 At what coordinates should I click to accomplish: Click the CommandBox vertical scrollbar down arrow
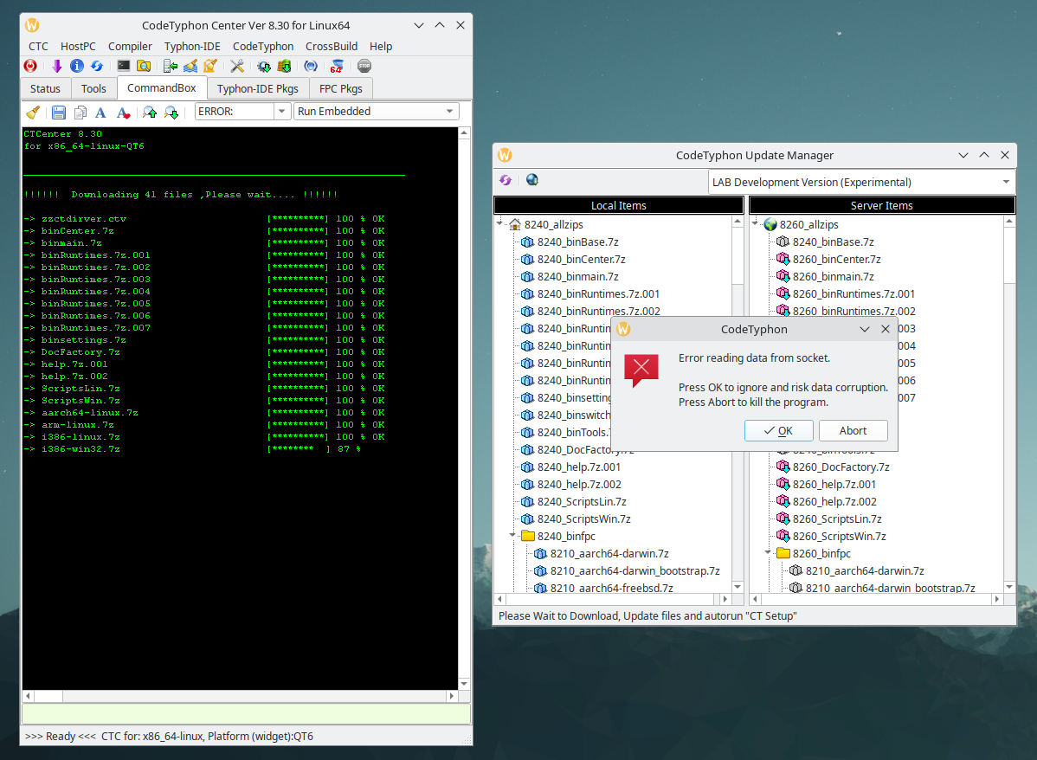[464, 684]
